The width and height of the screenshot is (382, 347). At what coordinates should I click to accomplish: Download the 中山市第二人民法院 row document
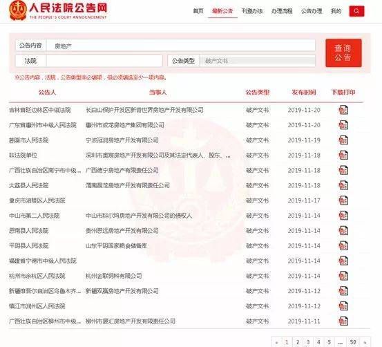click(343, 216)
